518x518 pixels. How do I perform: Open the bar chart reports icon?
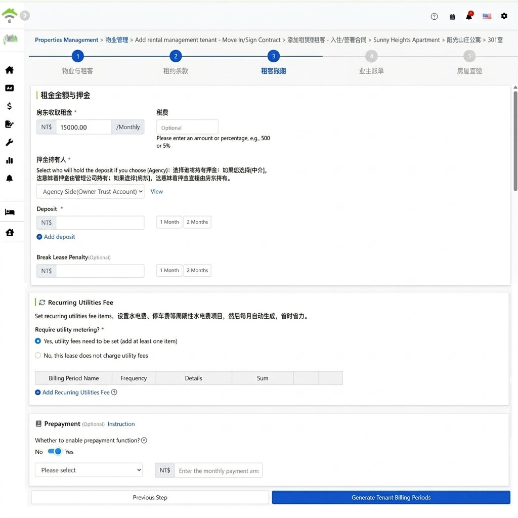coord(10,160)
